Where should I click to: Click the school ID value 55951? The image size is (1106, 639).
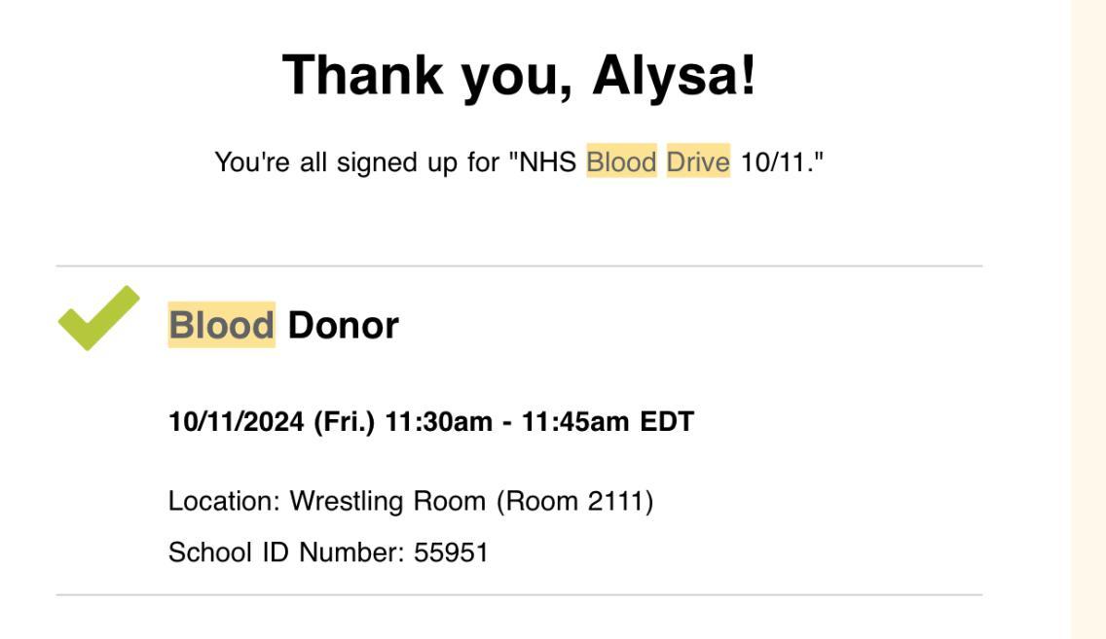(451, 552)
